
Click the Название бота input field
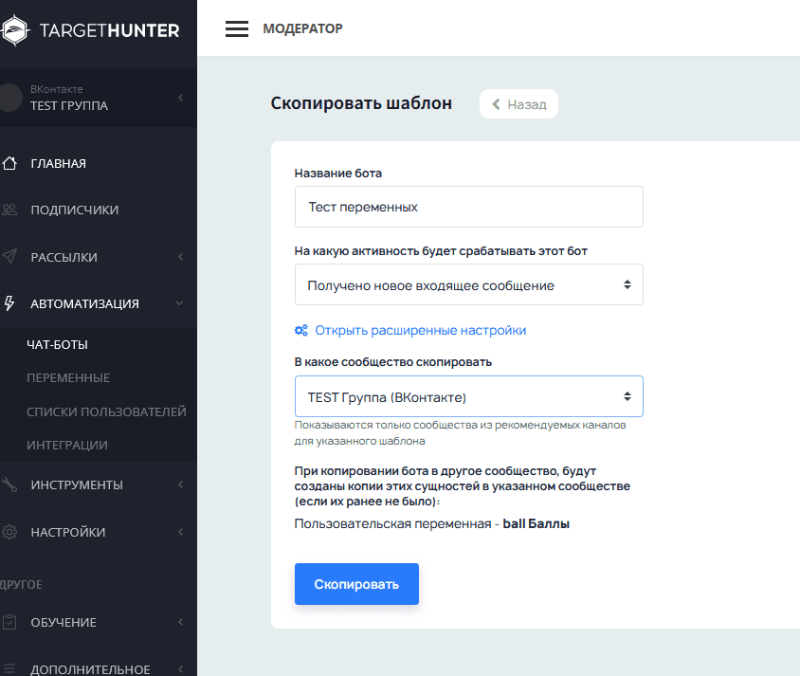coord(468,207)
